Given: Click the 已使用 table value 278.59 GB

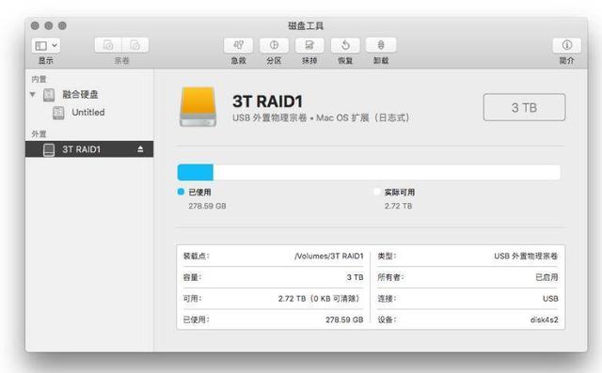Looking at the screenshot, I should pyautogui.click(x=344, y=319).
